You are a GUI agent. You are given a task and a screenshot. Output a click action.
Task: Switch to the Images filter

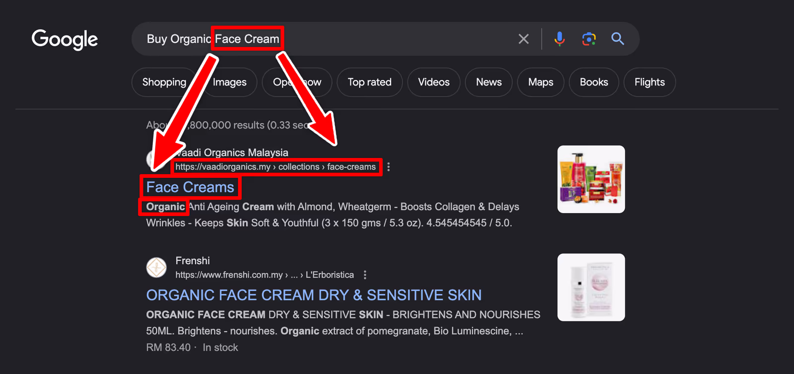[230, 82]
